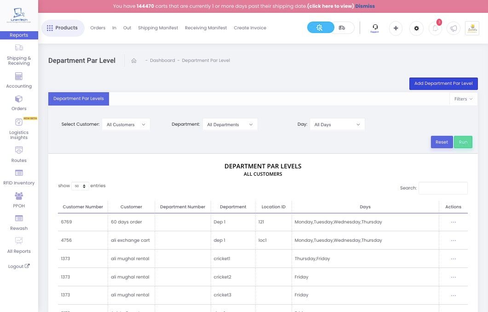Click the 'click here to view' link
Image resolution: width=488 pixels, height=312 pixels.
point(331,6)
